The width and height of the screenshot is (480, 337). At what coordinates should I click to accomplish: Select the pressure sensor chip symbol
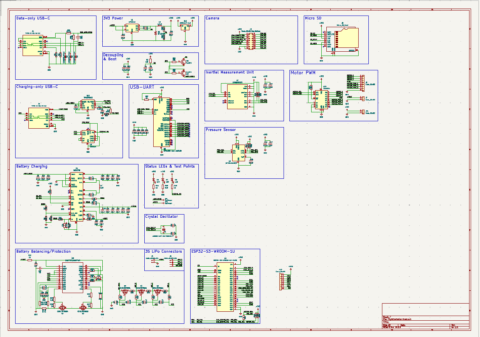coord(239,153)
